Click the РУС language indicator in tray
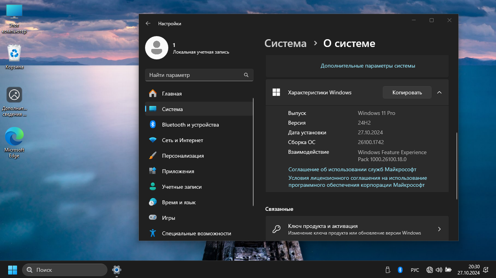Screen dimensions: 496x278 click(x=415, y=270)
